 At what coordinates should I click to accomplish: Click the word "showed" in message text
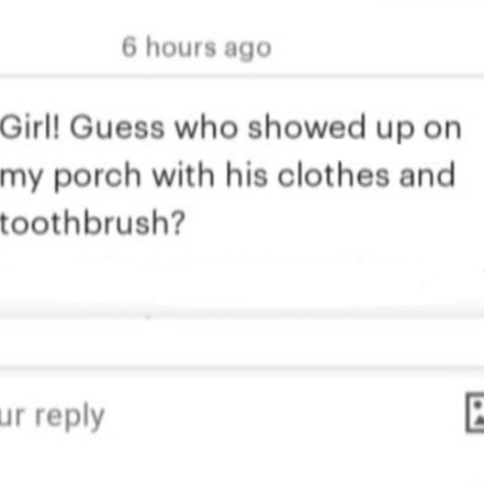tap(307, 129)
